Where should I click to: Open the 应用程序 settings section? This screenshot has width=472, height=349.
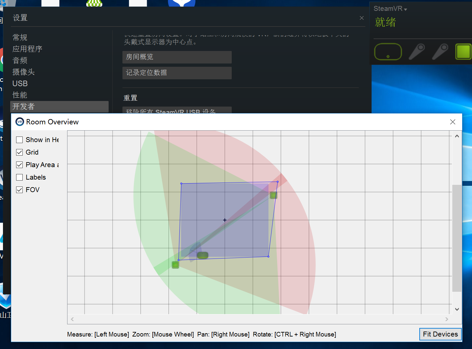pos(27,49)
